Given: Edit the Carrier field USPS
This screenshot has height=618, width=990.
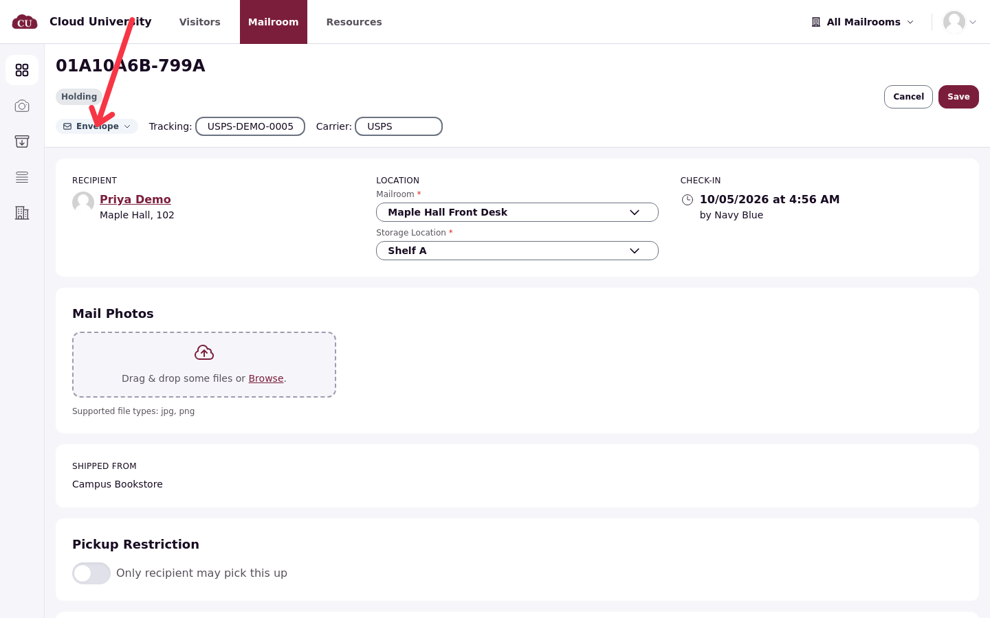Looking at the screenshot, I should point(399,126).
